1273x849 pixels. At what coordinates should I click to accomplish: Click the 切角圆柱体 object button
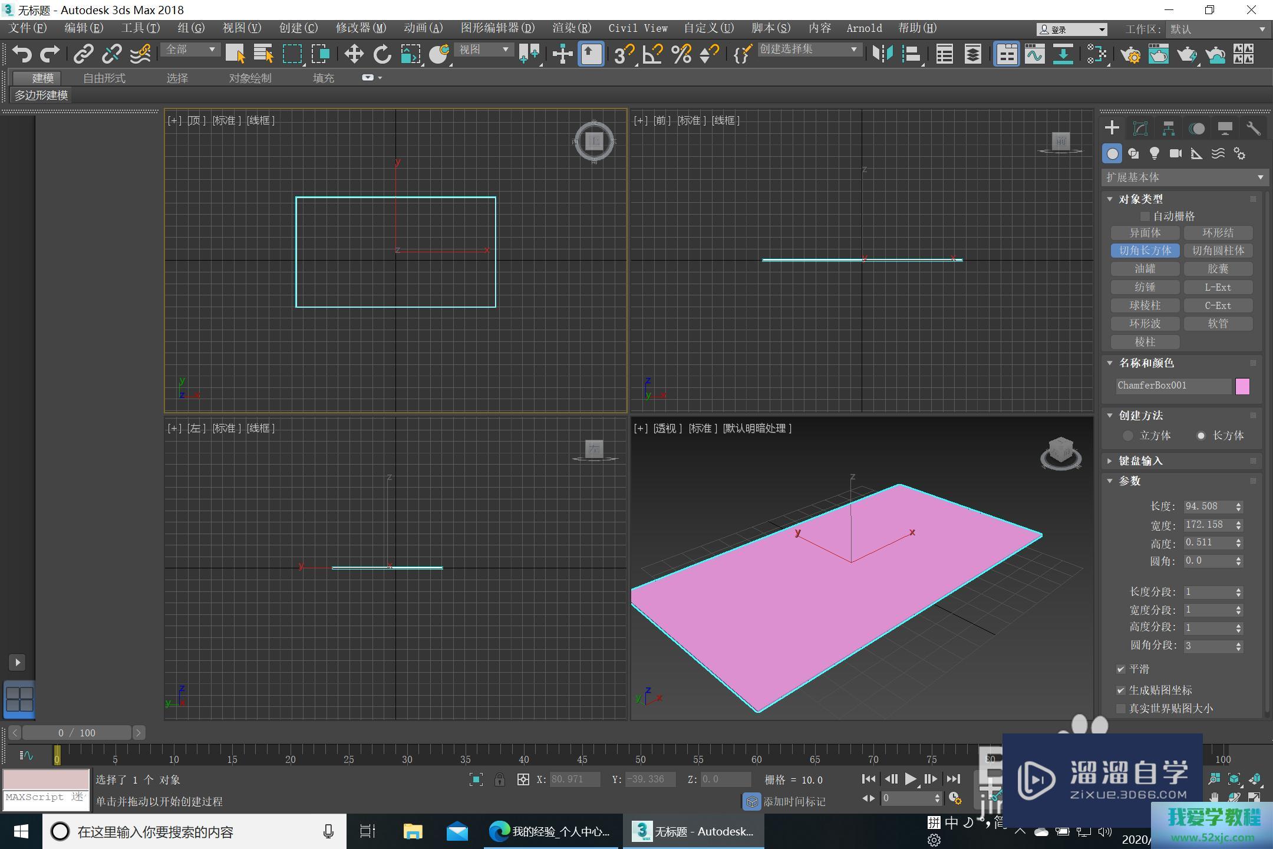1218,251
